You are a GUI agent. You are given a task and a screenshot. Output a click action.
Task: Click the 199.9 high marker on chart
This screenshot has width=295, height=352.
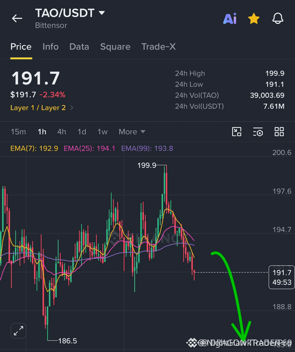146,165
